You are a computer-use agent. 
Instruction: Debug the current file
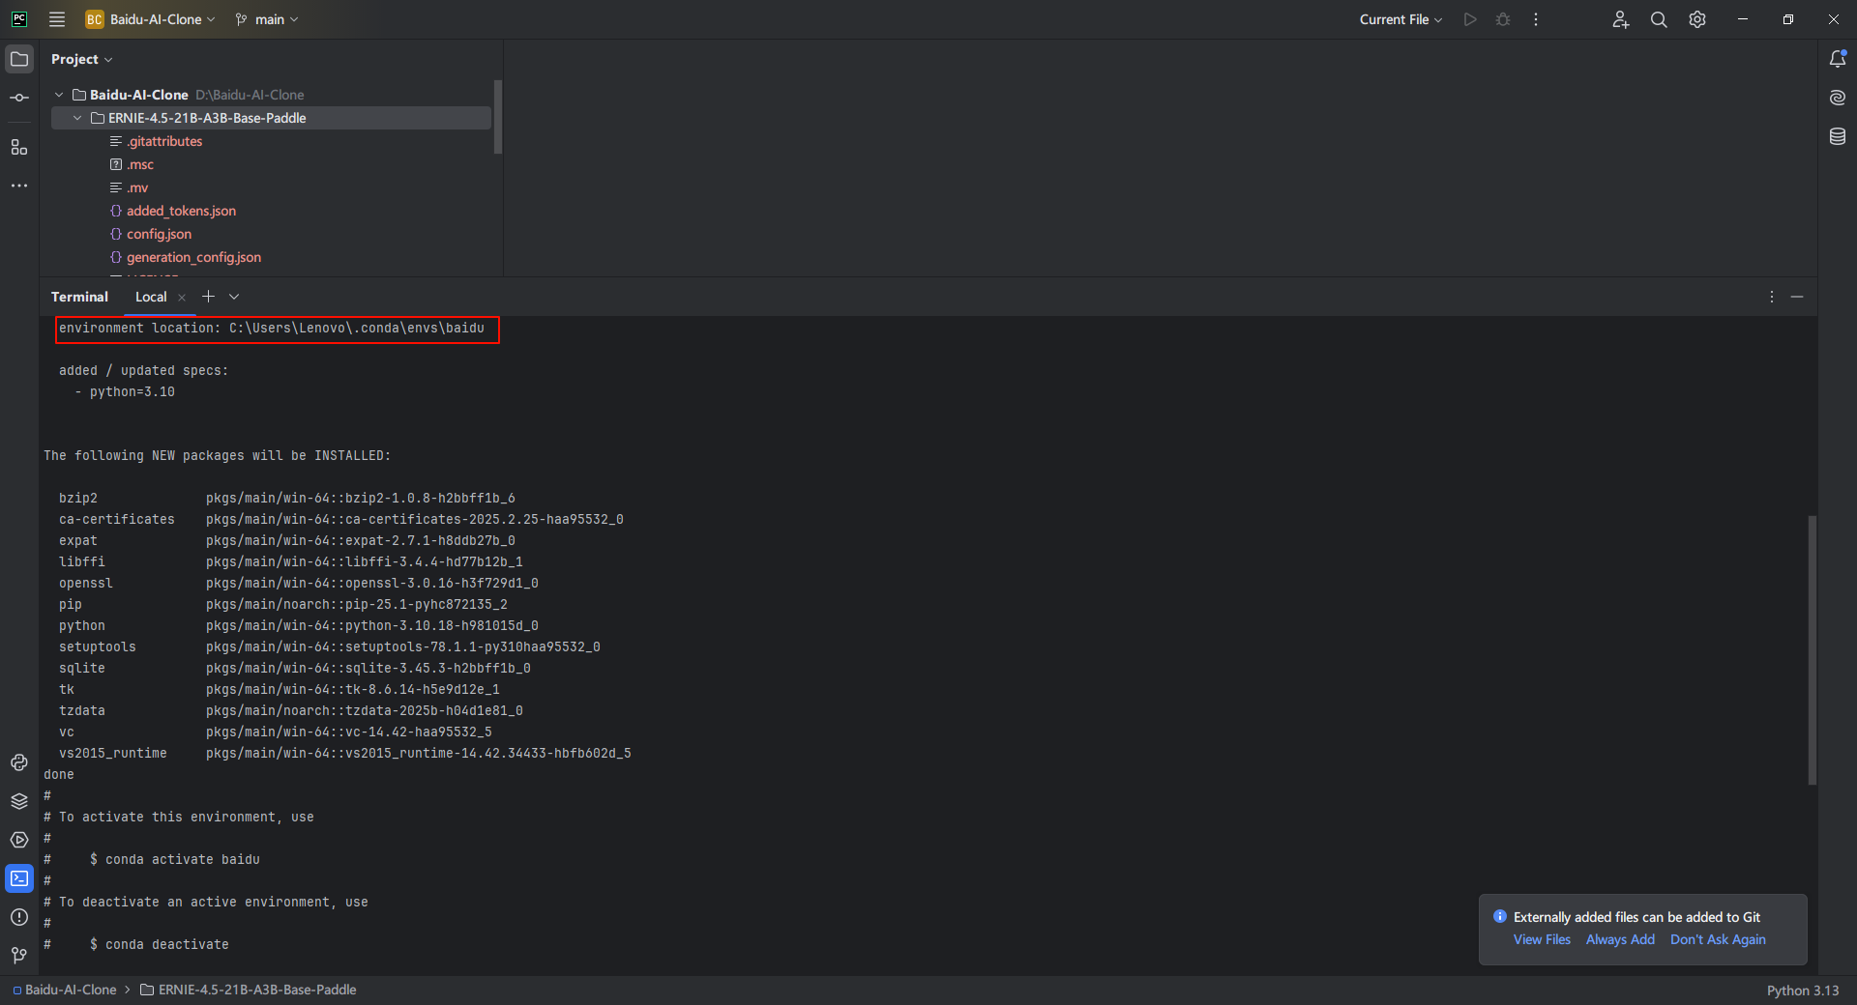pyautogui.click(x=1503, y=19)
